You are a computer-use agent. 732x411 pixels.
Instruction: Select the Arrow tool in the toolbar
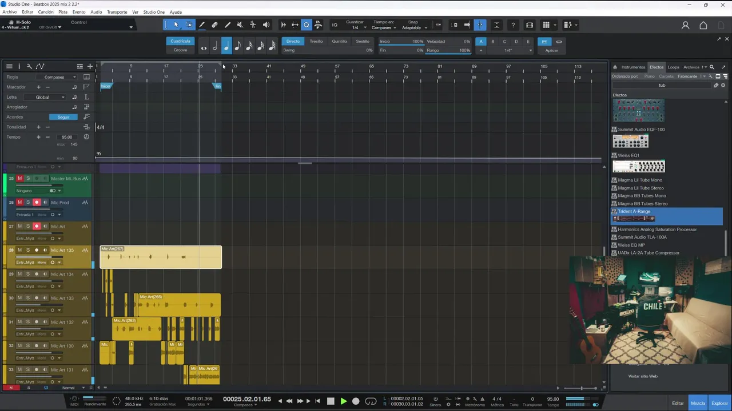[x=176, y=25]
